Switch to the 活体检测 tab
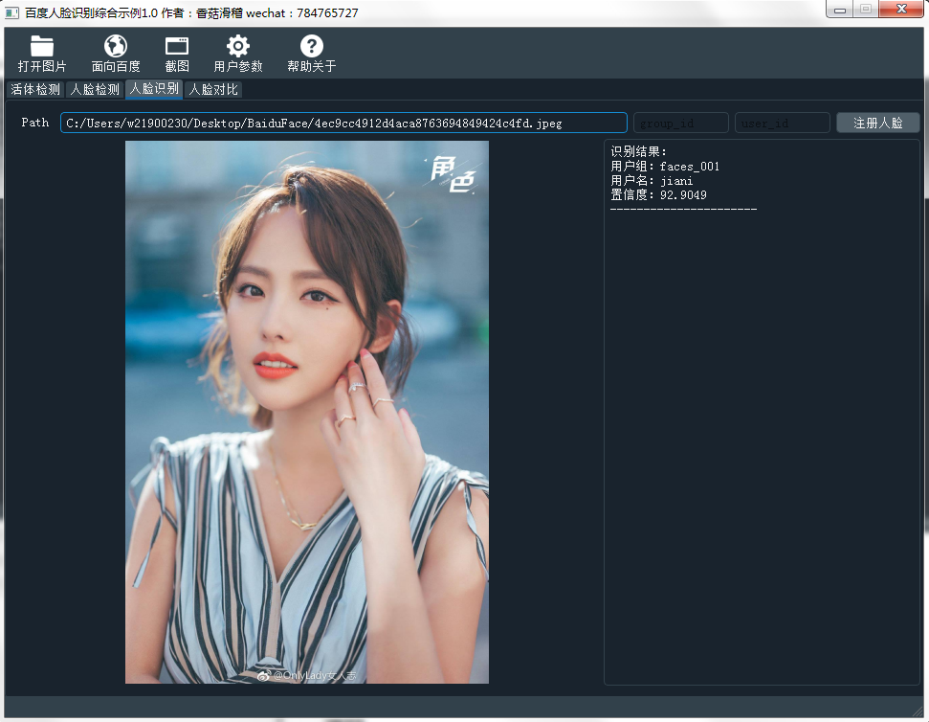 click(x=35, y=89)
